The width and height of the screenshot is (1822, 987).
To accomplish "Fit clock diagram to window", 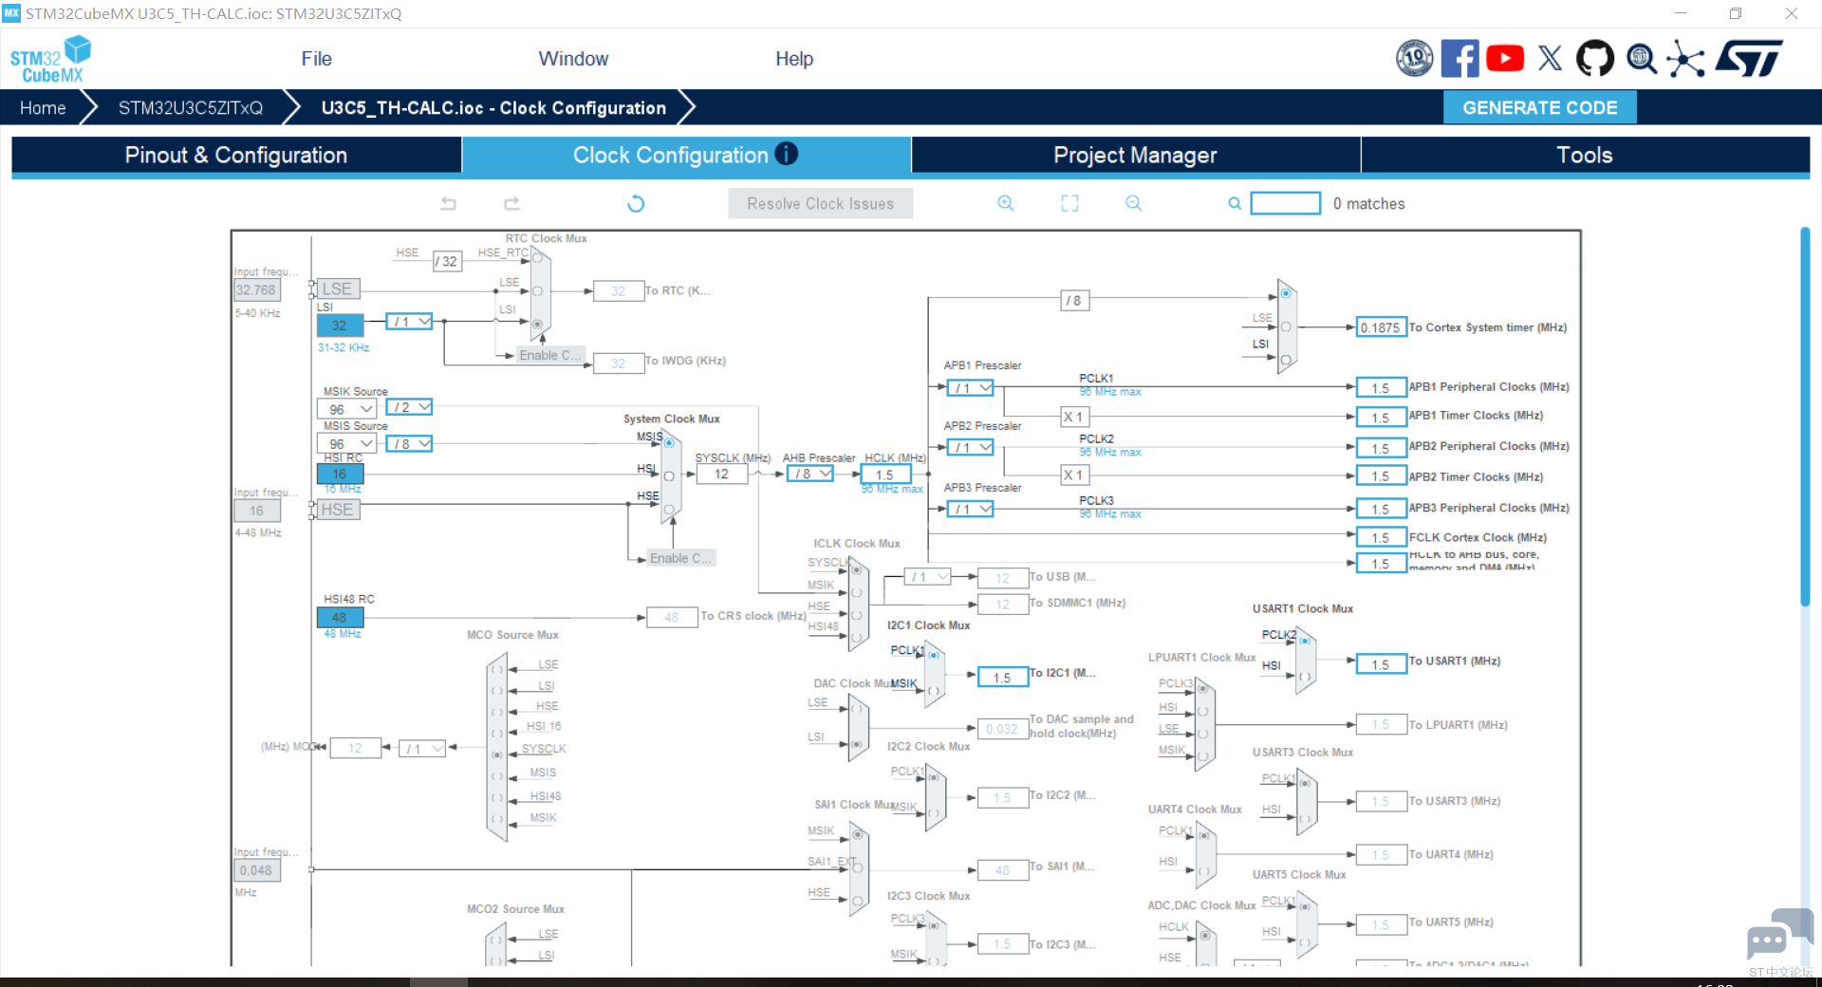I will [x=1069, y=203].
